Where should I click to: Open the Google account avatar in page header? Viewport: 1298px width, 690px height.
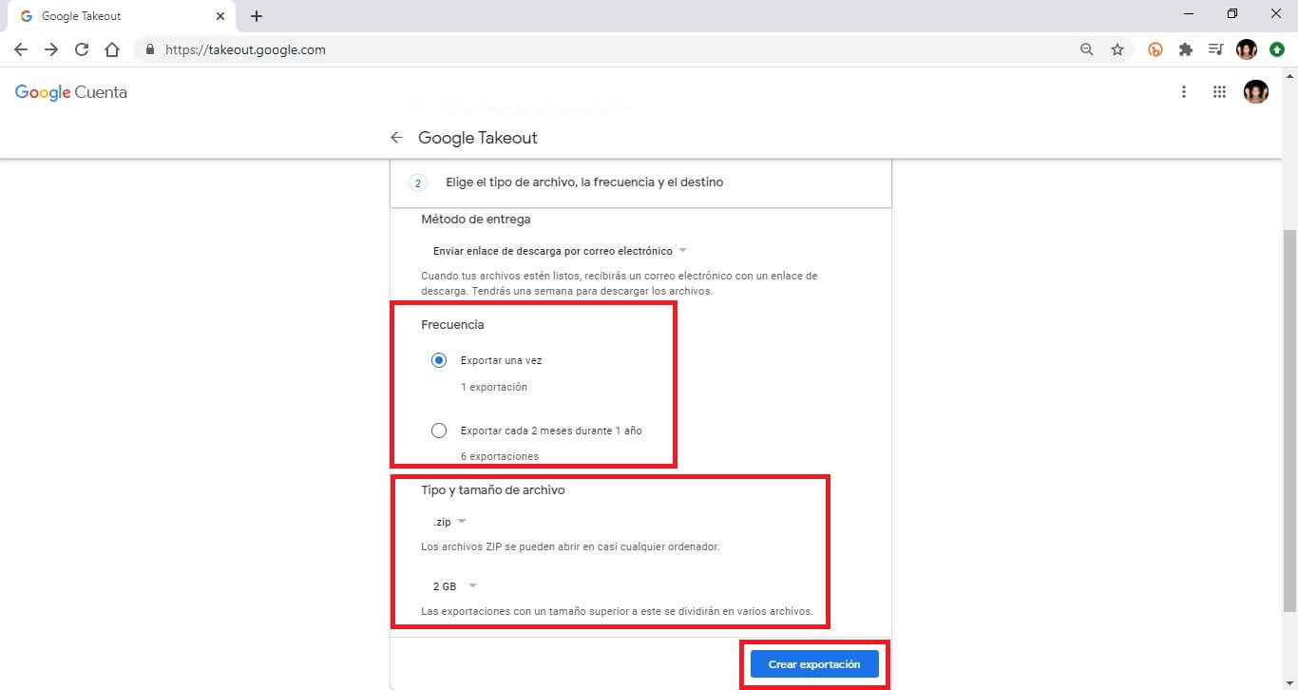tap(1256, 92)
